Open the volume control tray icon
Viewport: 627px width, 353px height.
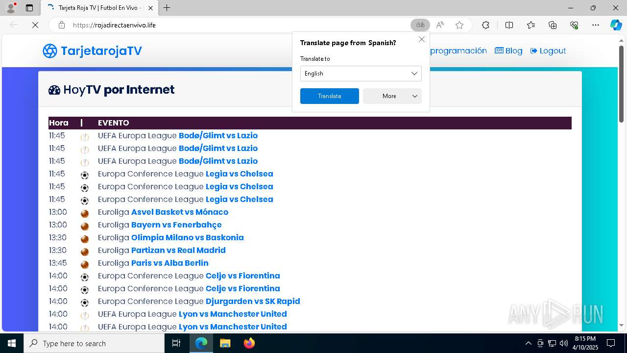click(564, 343)
